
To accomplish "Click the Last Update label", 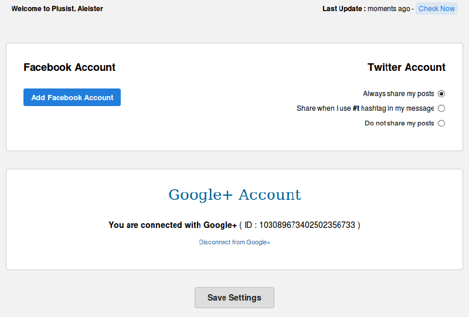I will pos(344,9).
